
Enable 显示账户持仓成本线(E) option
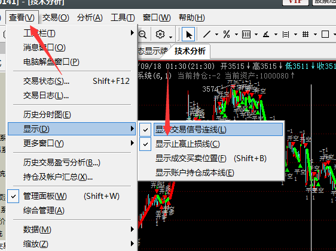[x=211, y=173]
